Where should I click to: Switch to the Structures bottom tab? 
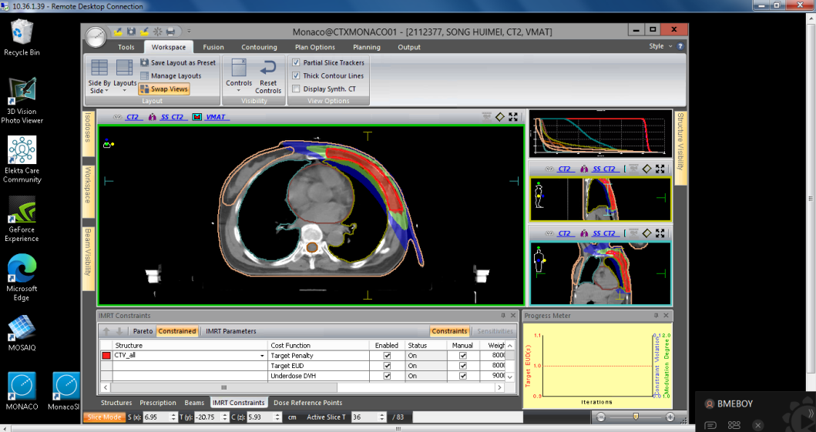tap(116, 403)
